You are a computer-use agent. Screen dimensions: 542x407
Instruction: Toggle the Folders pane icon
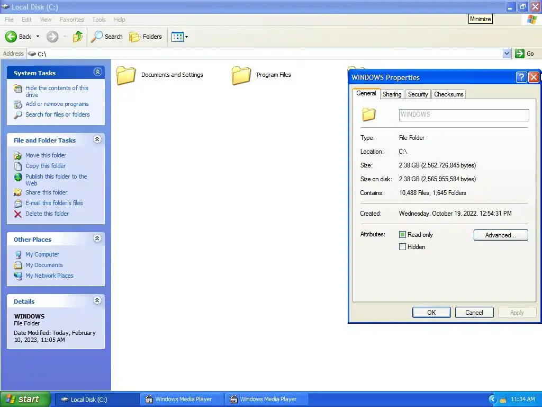tap(134, 37)
